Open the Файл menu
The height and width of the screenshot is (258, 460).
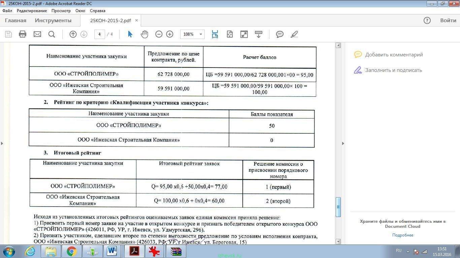pyautogui.click(x=7, y=11)
